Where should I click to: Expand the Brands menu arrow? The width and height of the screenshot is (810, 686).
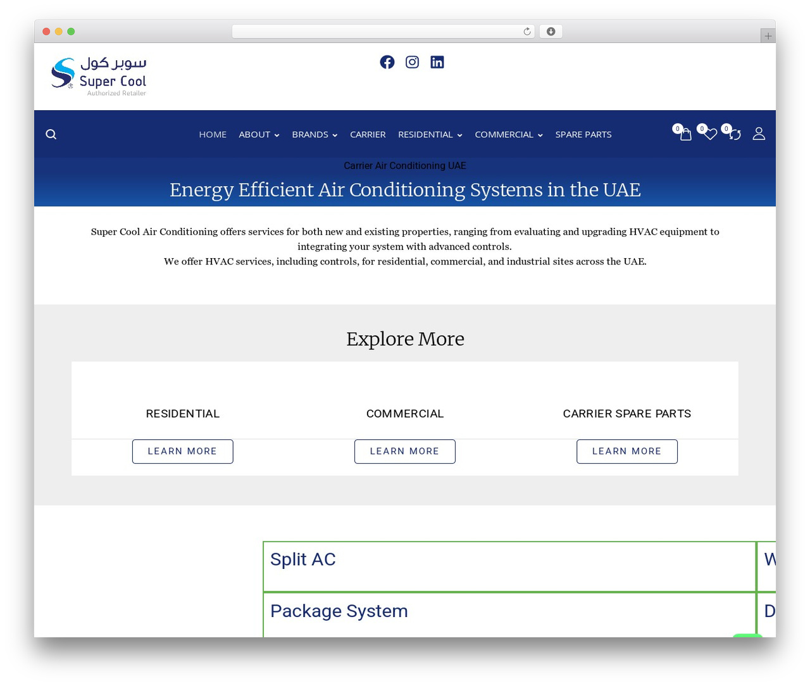(335, 135)
